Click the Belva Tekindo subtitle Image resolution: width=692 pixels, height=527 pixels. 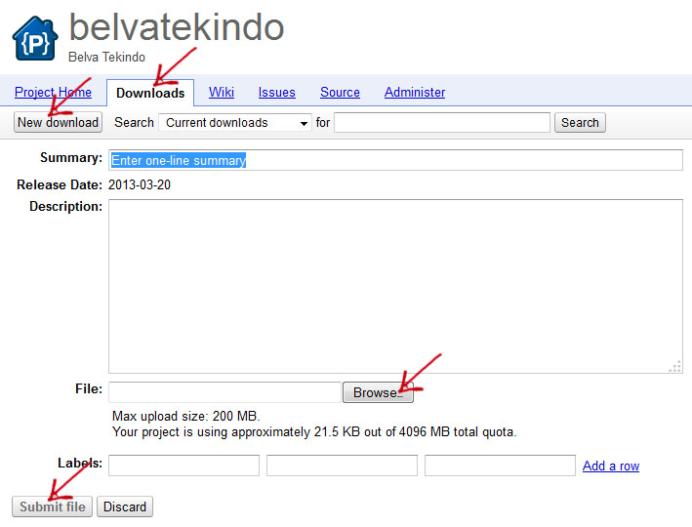(106, 57)
